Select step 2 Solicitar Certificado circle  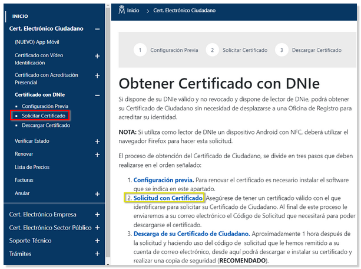pos(212,50)
